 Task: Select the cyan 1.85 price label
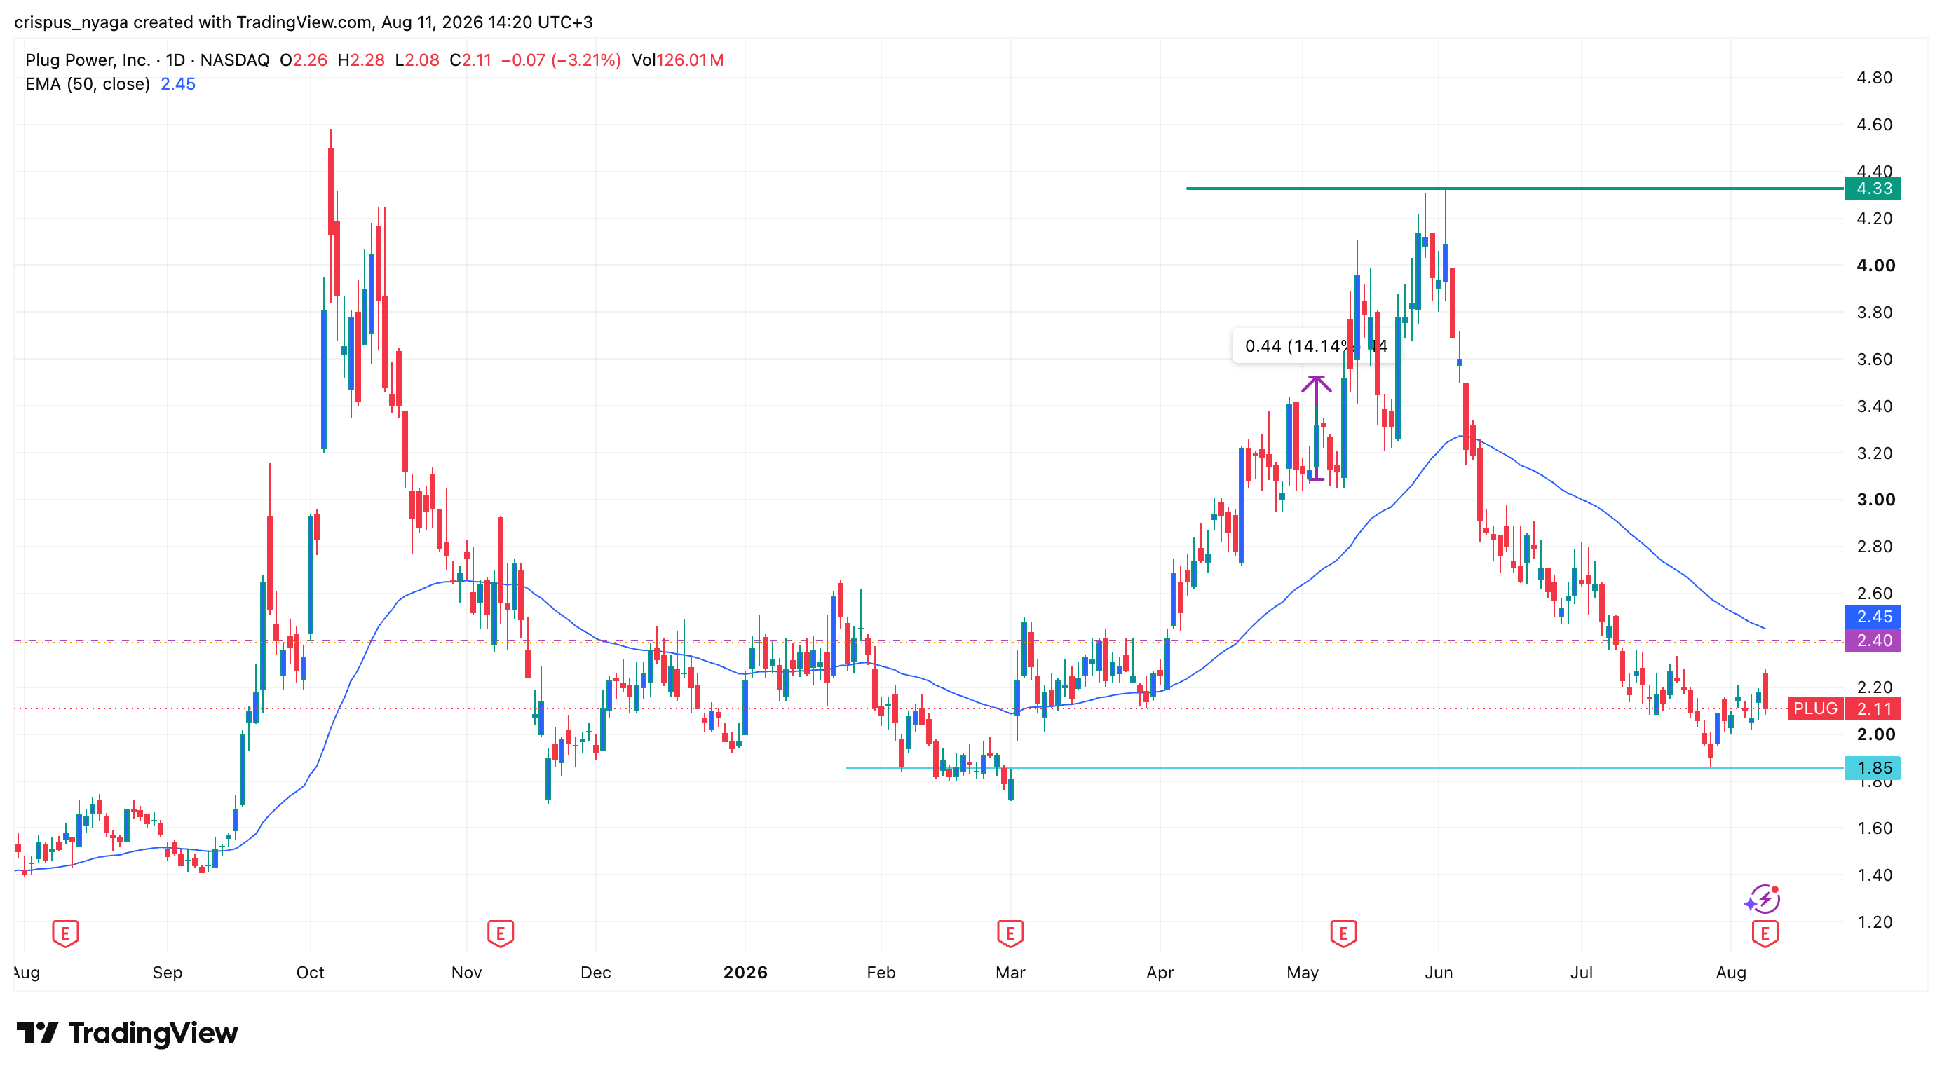(x=1873, y=767)
